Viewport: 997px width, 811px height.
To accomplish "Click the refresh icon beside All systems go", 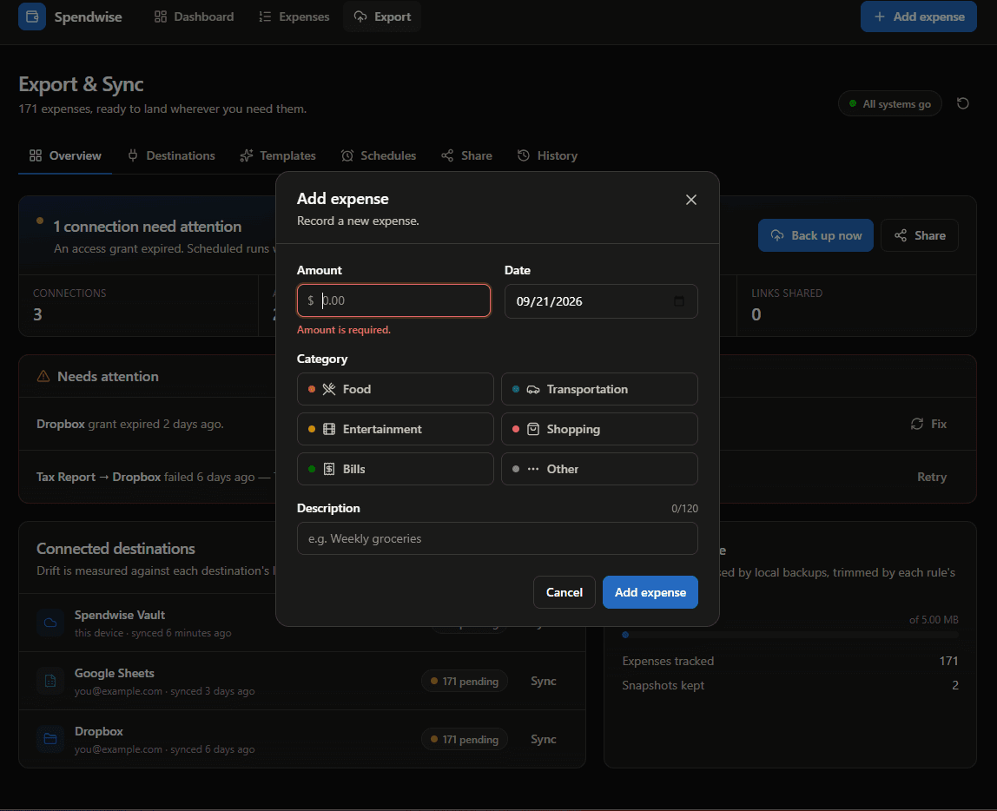I will (x=962, y=103).
